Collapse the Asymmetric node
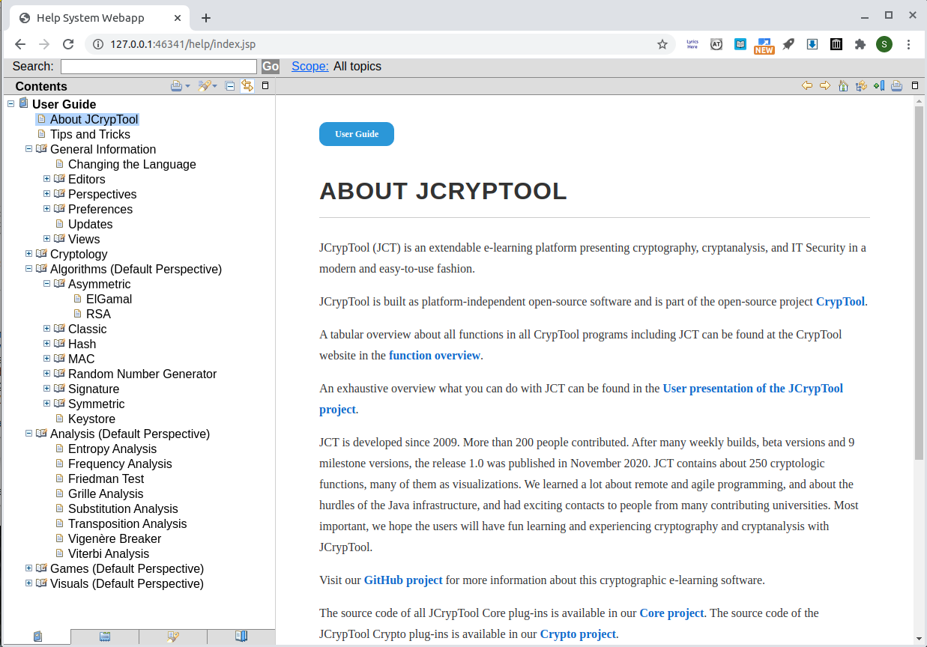Screen dimensions: 927x647 point(47,283)
